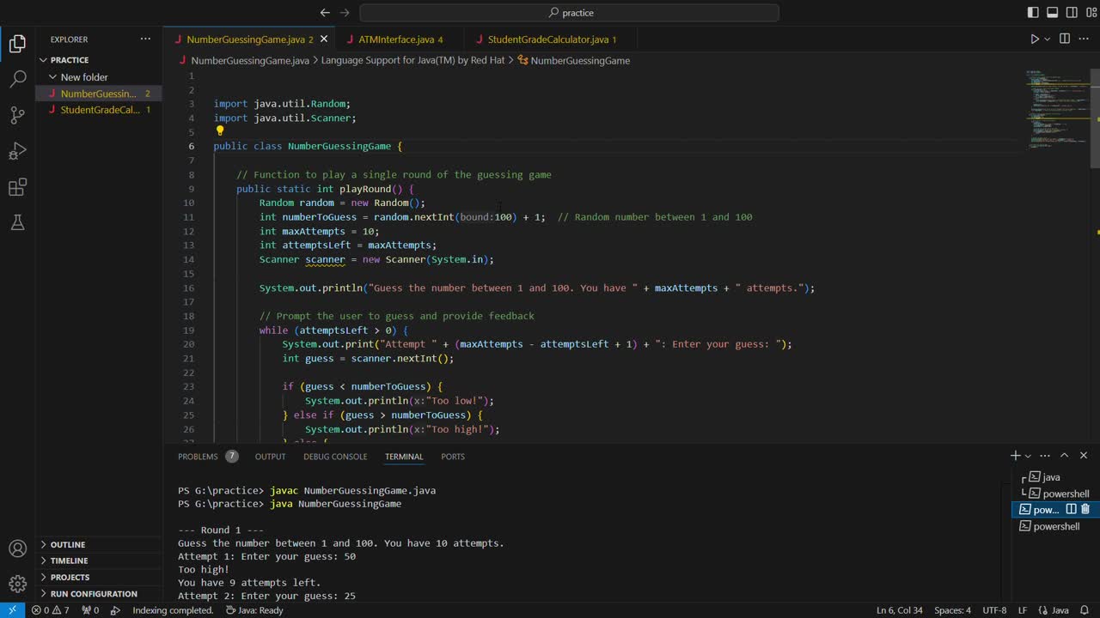1100x618 pixels.
Task: Open Run and Debug view
Action: tap(17, 151)
